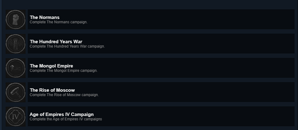Click 'Complete The Mongol Empire campaign.' description
The height and width of the screenshot is (130, 298).
tap(63, 71)
